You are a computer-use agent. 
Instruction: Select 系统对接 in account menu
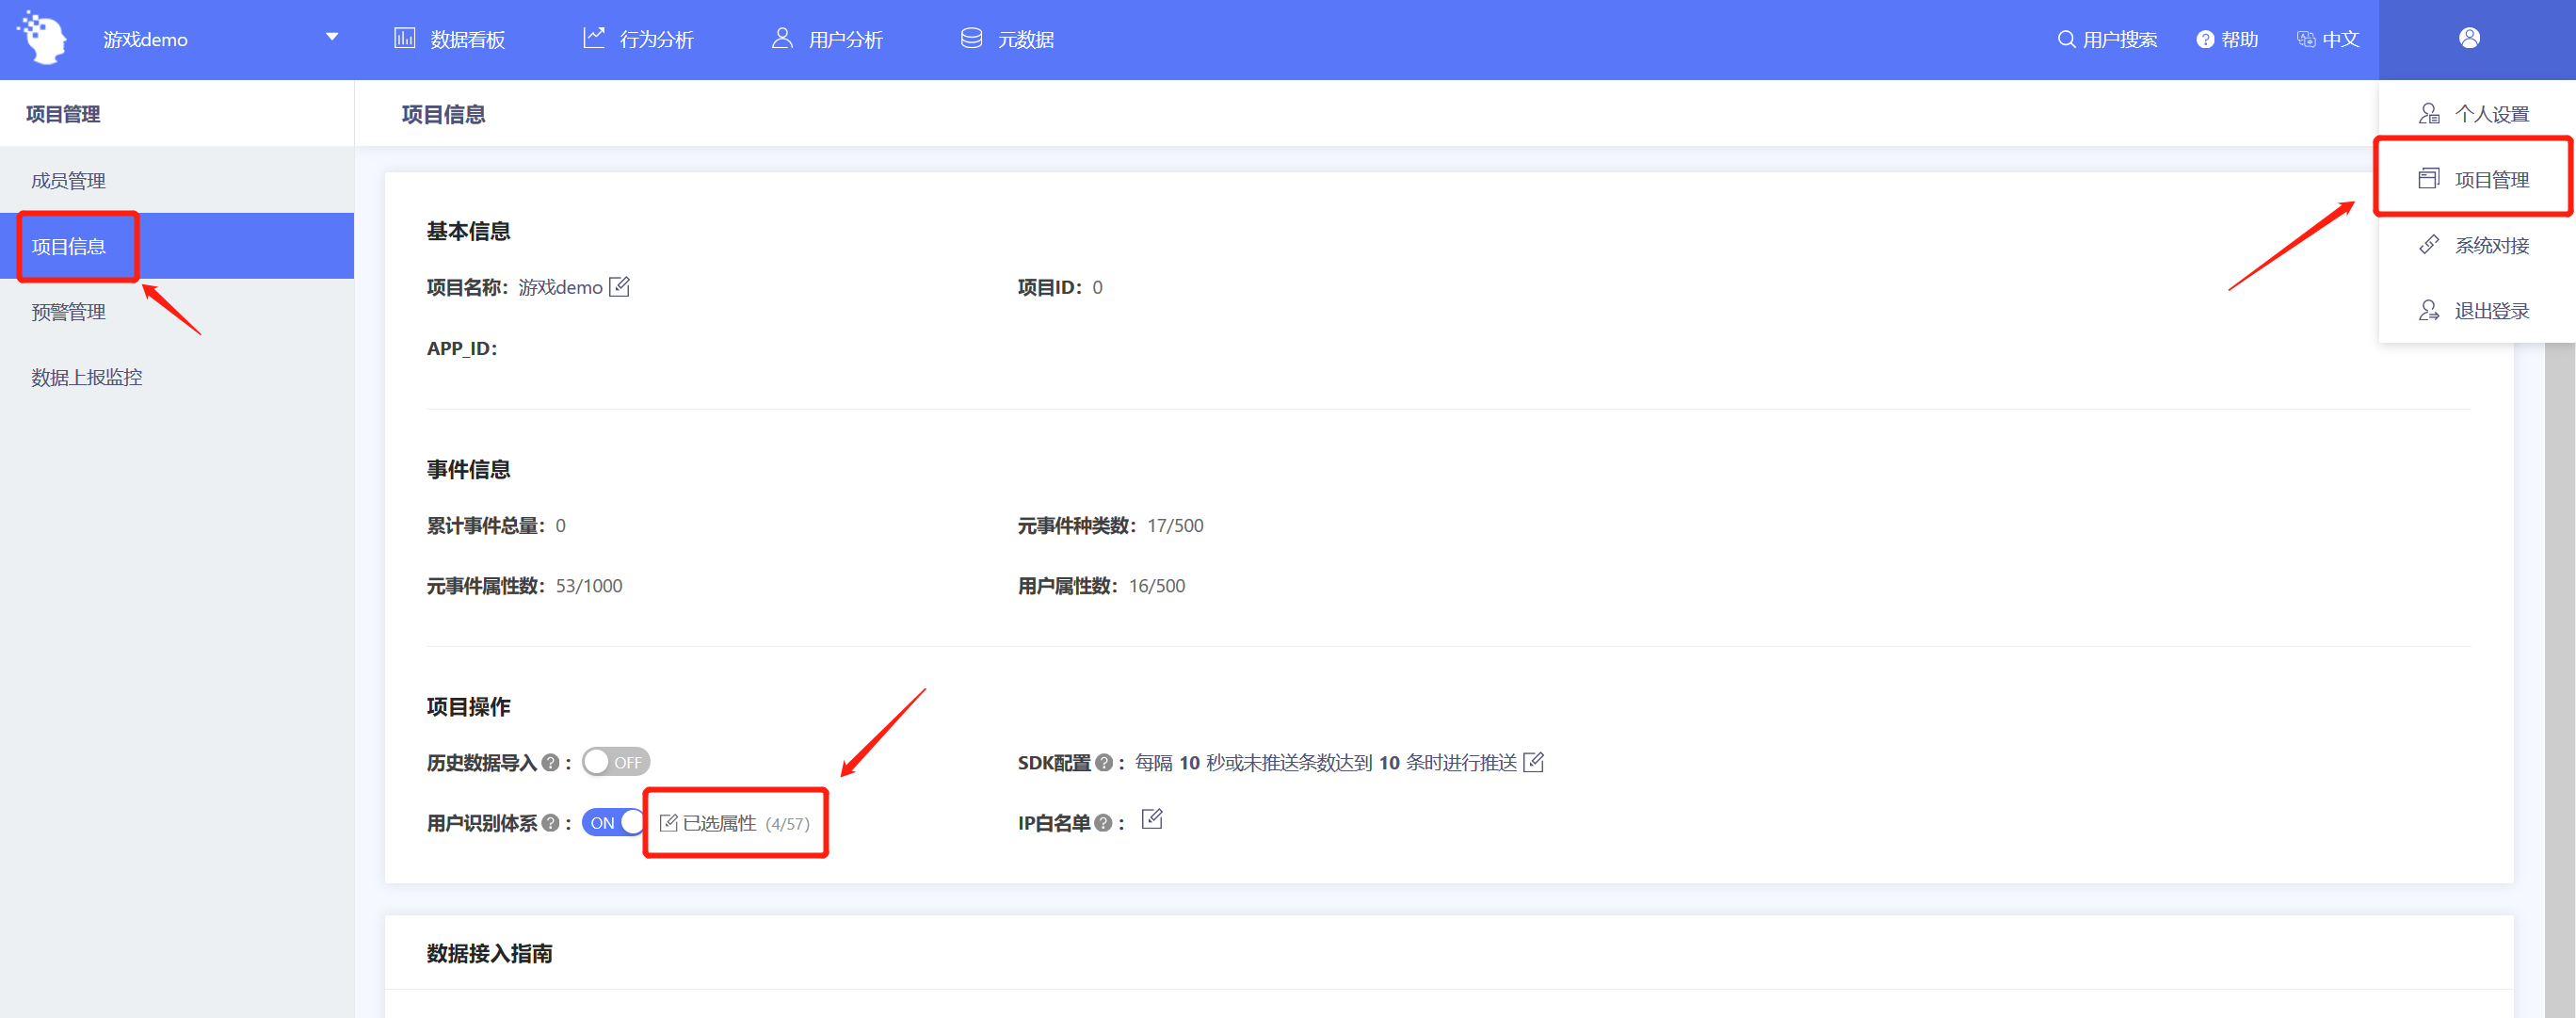pyautogui.click(x=2476, y=245)
